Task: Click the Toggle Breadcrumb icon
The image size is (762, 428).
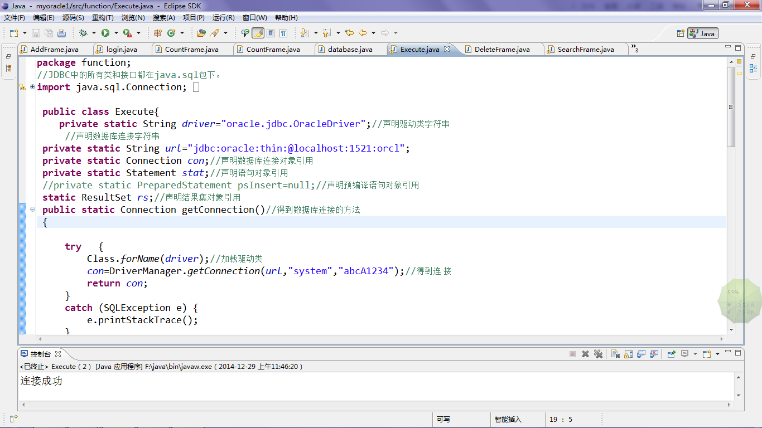Action: [245, 33]
